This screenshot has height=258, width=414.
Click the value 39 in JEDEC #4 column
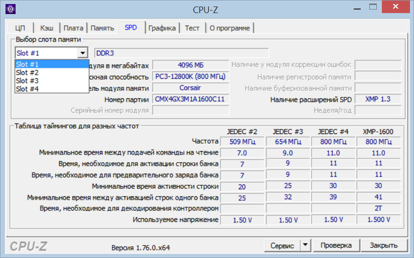pos(333,197)
